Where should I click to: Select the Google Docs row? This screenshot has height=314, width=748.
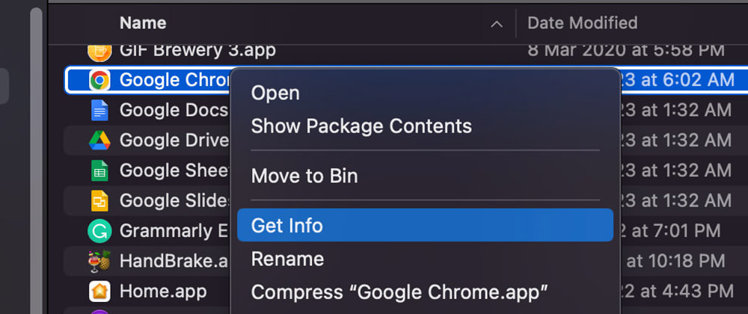coord(174,110)
